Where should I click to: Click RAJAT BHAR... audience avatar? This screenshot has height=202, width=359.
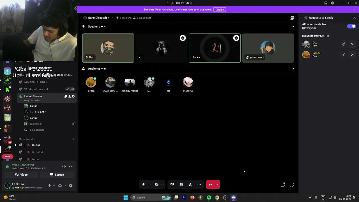[110, 82]
